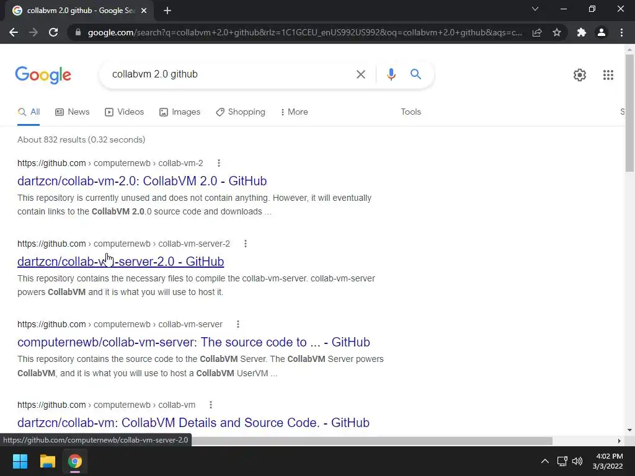This screenshot has width=635, height=476.
Task: Go to the Google logo homepage
Action: 43,75
